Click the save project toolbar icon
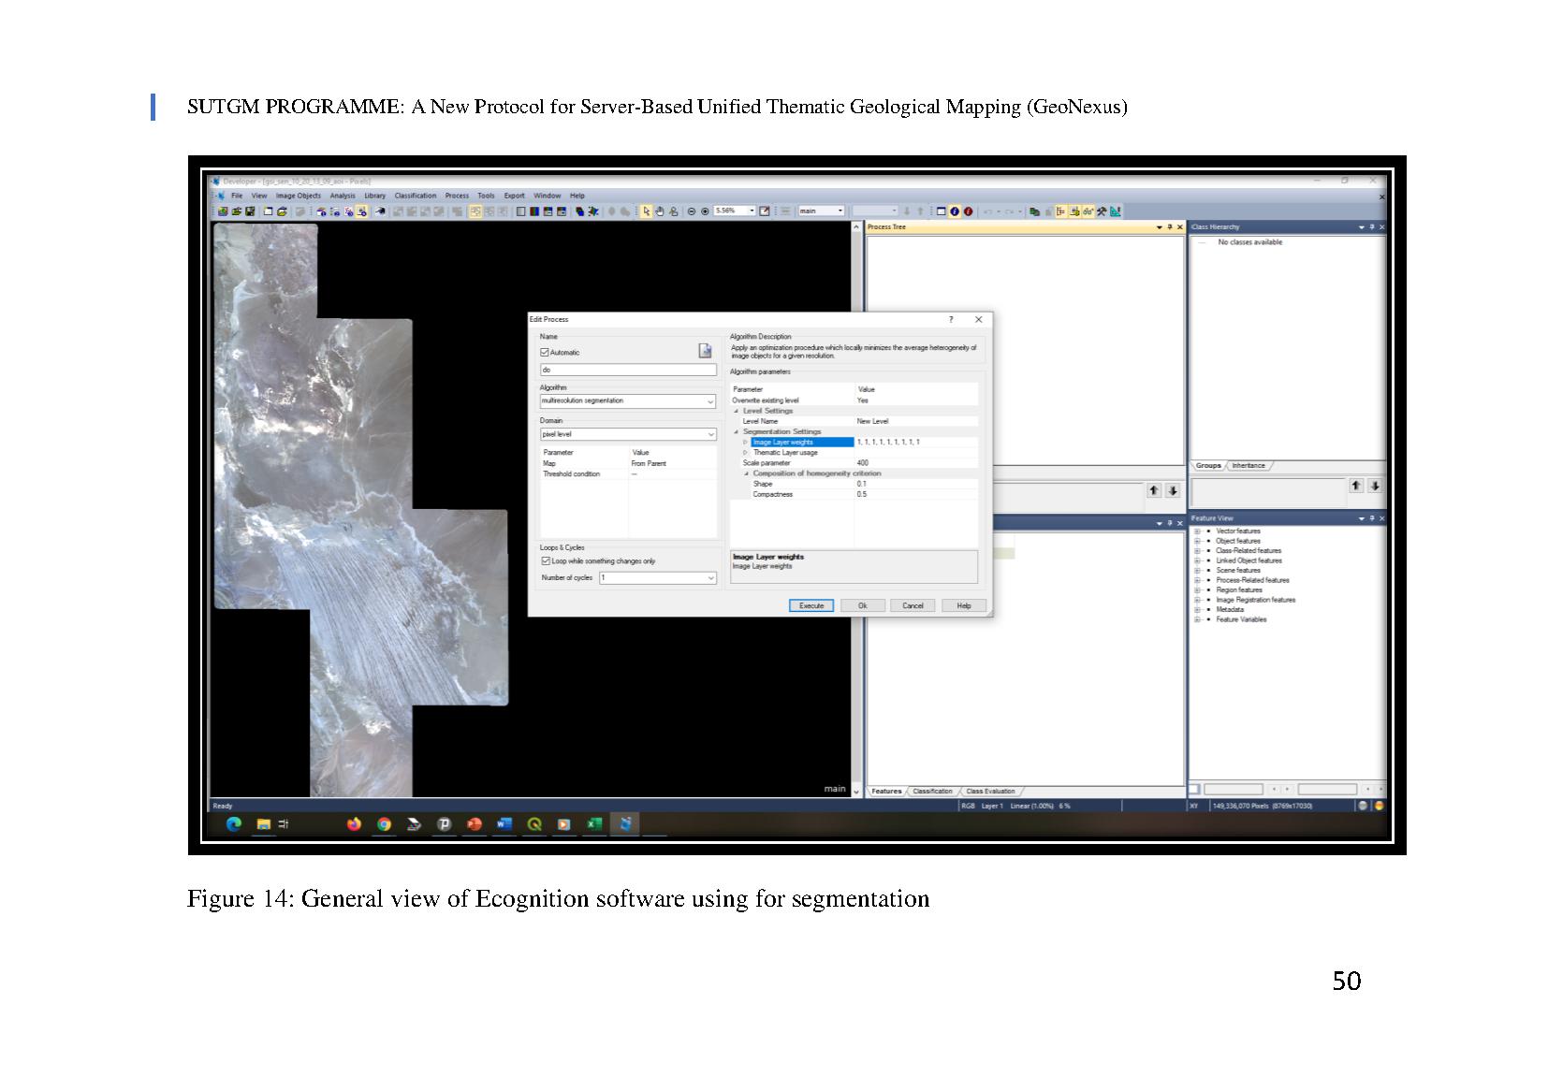The height and width of the screenshot is (1091, 1548). click(250, 211)
